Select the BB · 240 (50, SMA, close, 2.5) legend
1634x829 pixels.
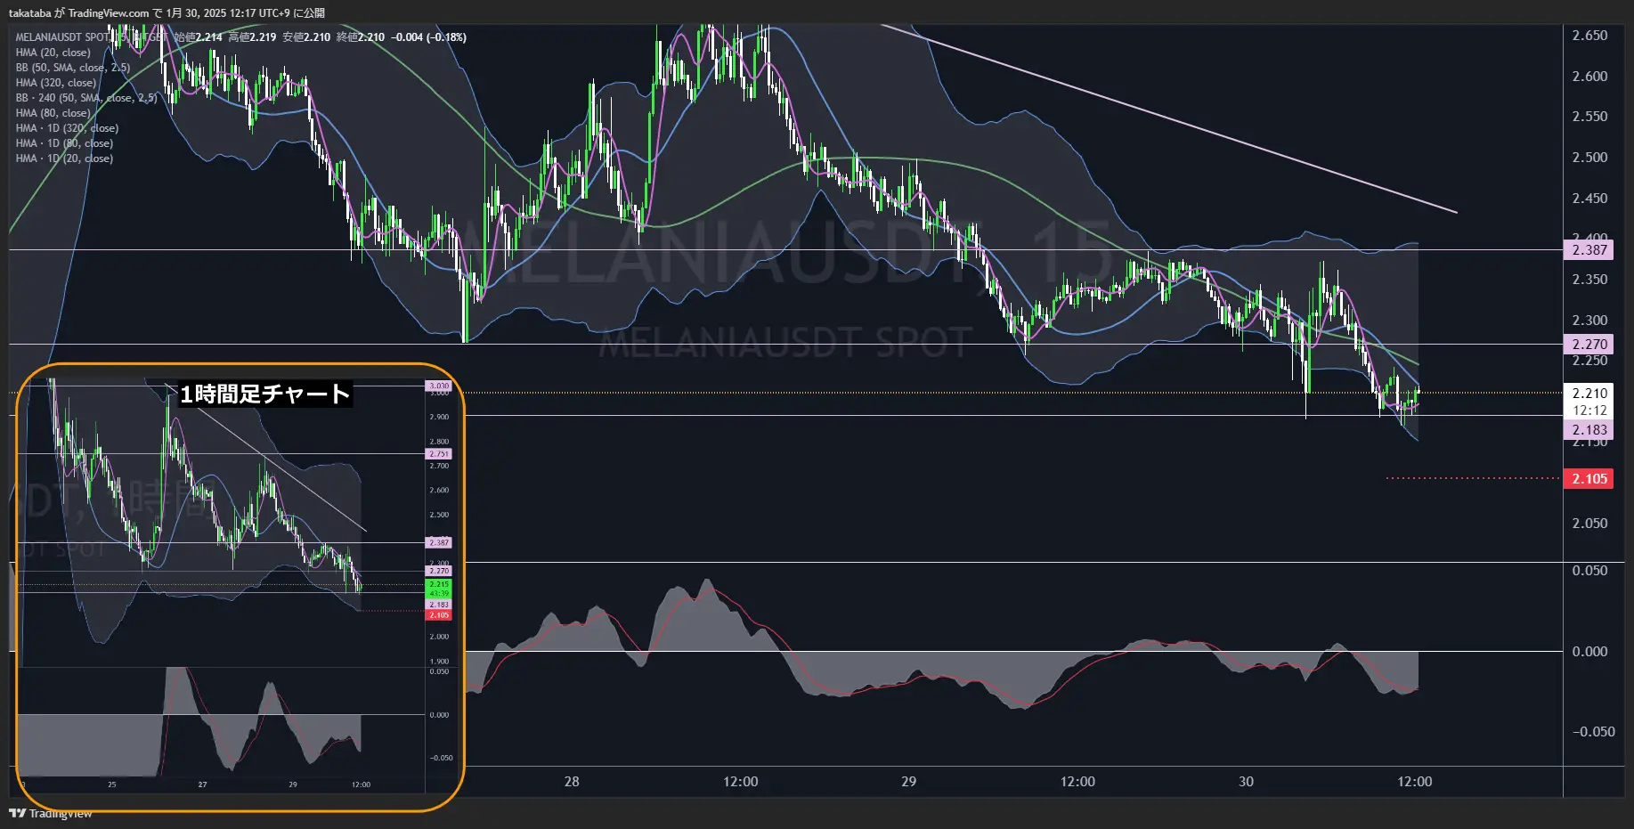85,98
